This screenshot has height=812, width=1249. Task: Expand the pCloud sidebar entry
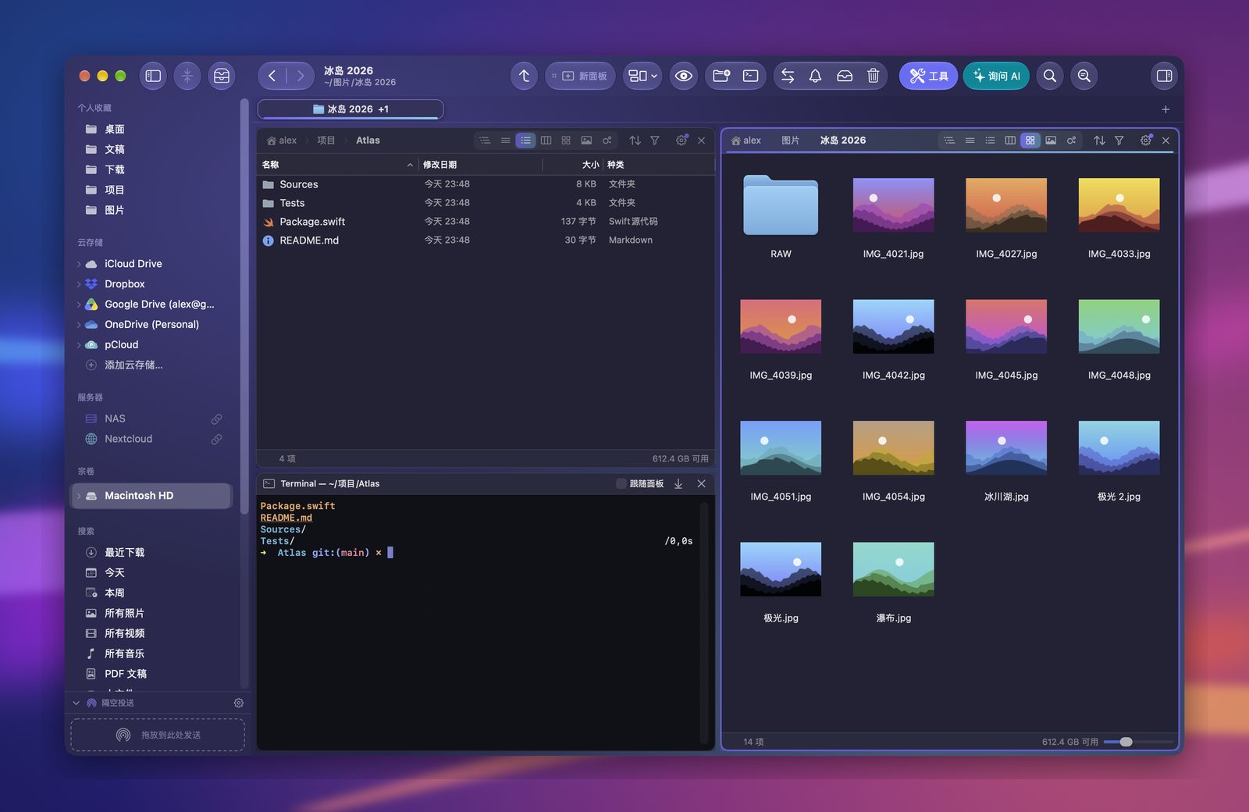click(x=79, y=345)
